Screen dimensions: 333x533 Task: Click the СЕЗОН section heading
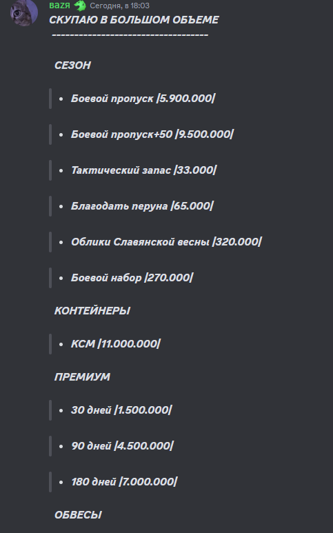(x=72, y=66)
